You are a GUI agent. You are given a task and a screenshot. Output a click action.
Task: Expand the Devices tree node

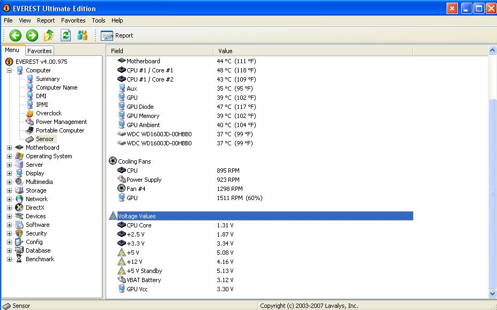pos(10,216)
